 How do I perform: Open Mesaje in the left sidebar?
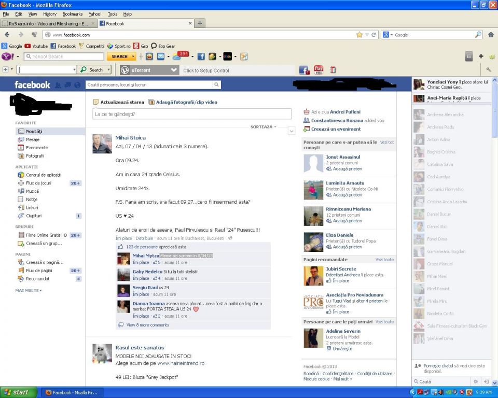(x=33, y=139)
